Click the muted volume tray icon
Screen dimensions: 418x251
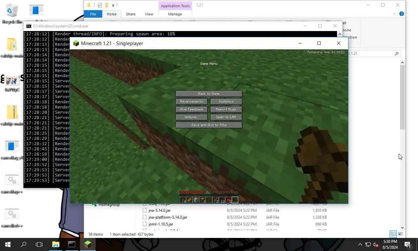pyautogui.click(x=376, y=244)
